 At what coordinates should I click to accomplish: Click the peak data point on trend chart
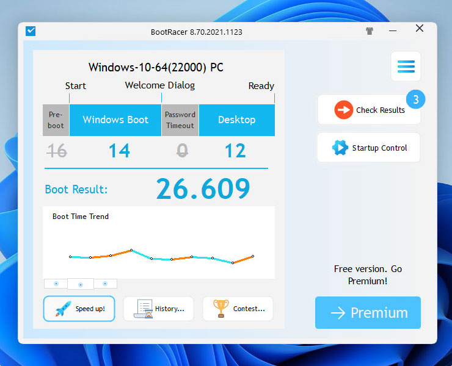[131, 250]
